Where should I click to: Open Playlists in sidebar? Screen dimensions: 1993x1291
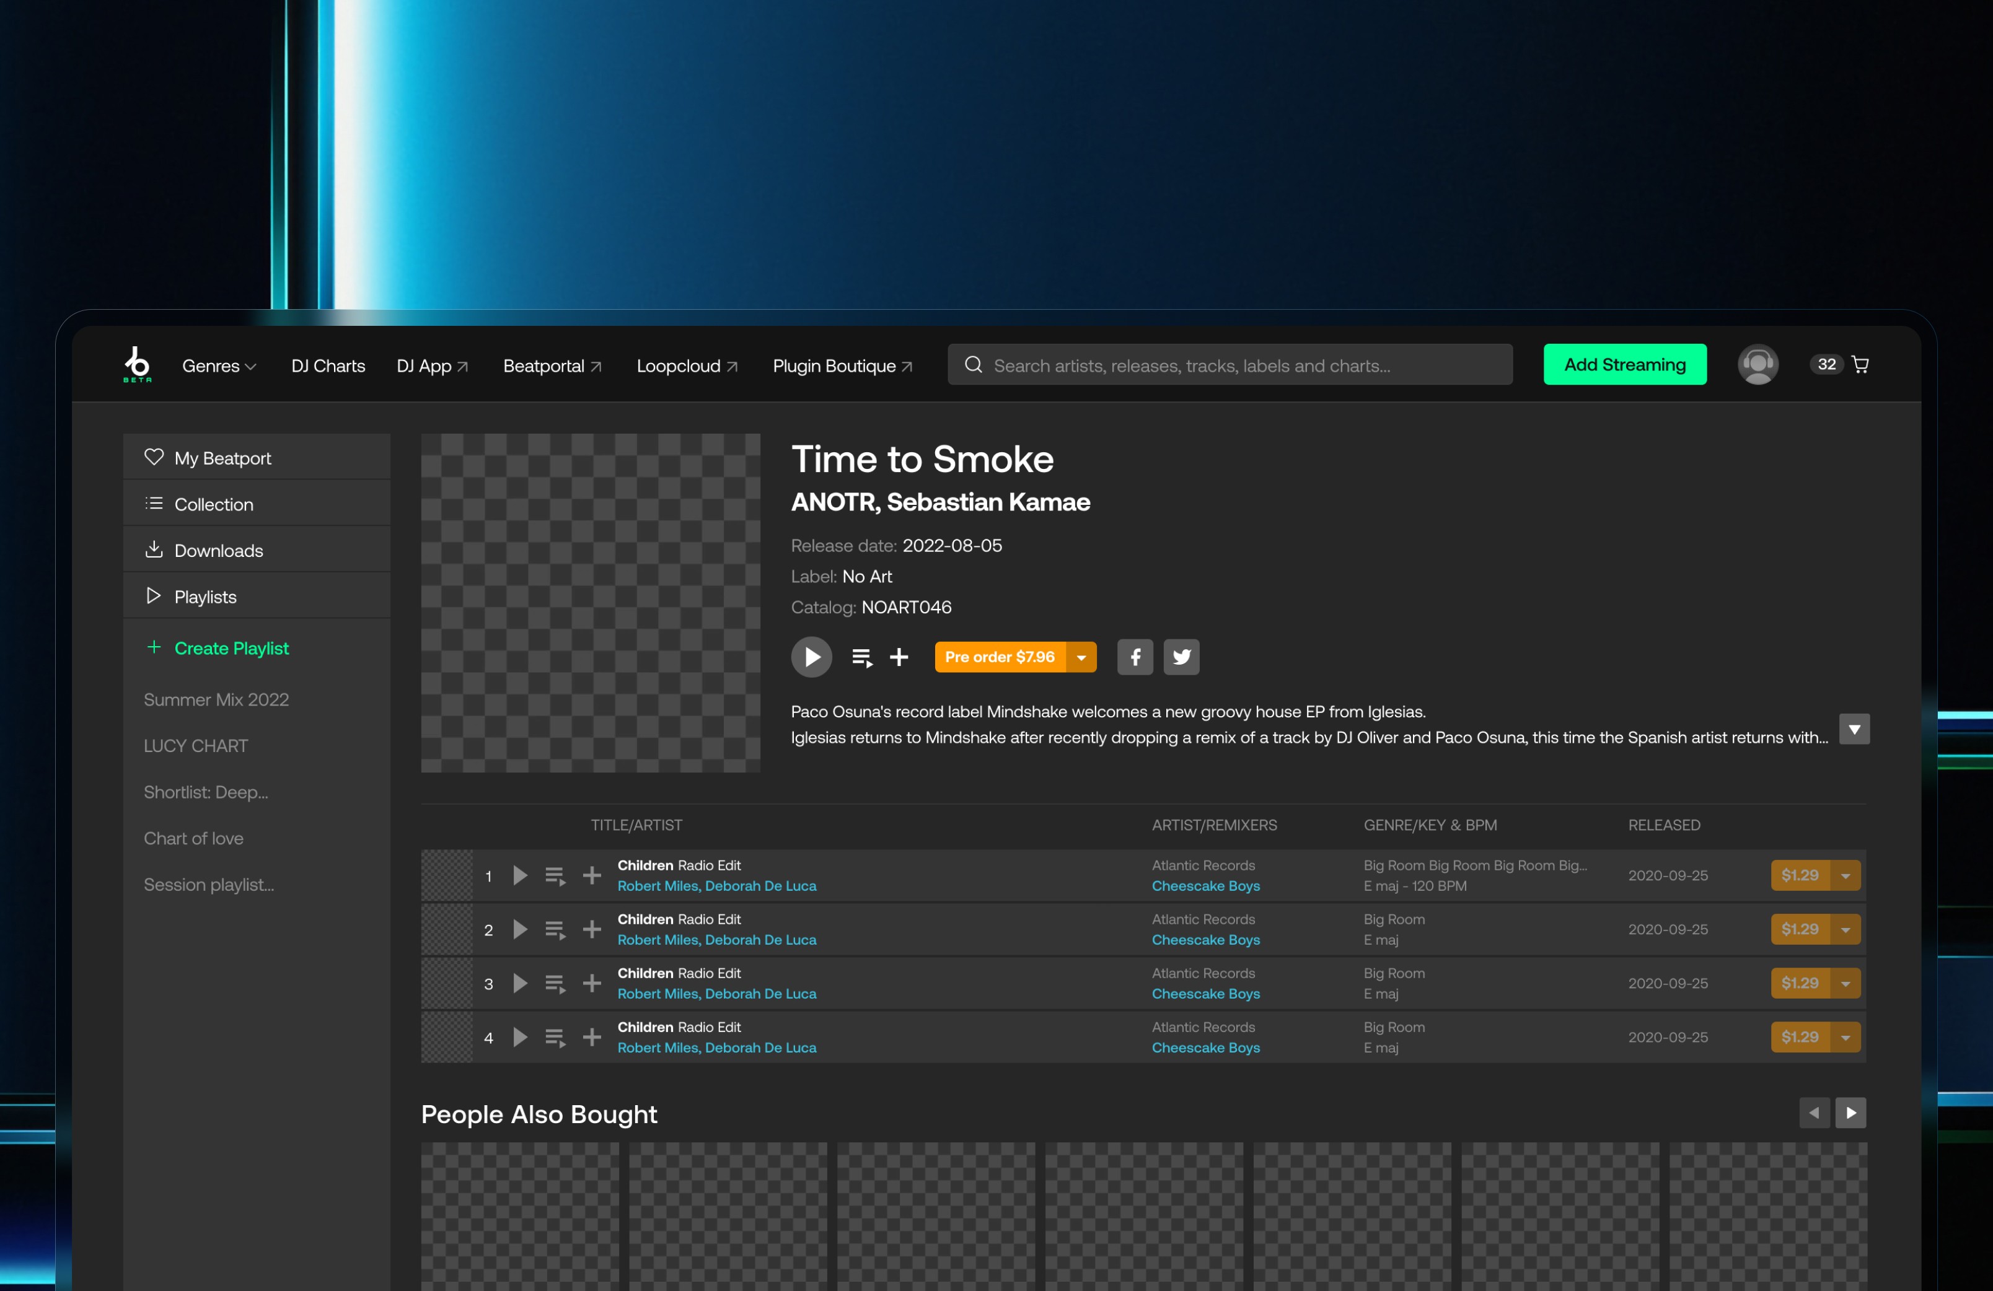[x=256, y=596]
